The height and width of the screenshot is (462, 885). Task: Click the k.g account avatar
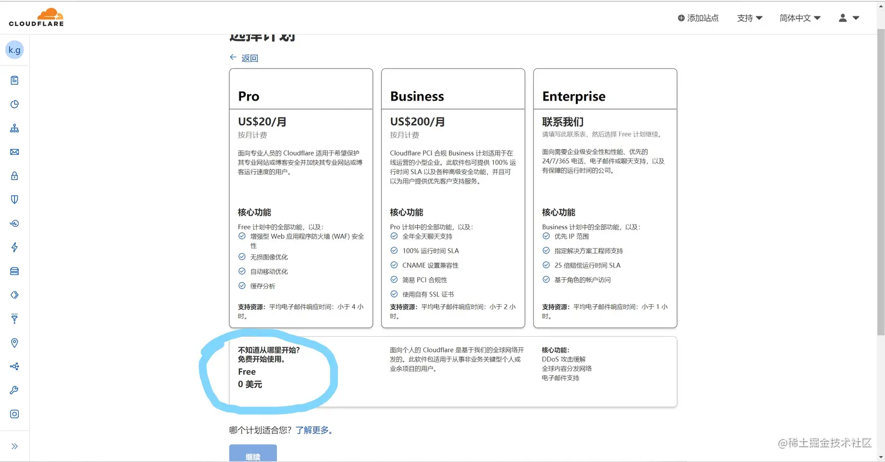click(15, 50)
